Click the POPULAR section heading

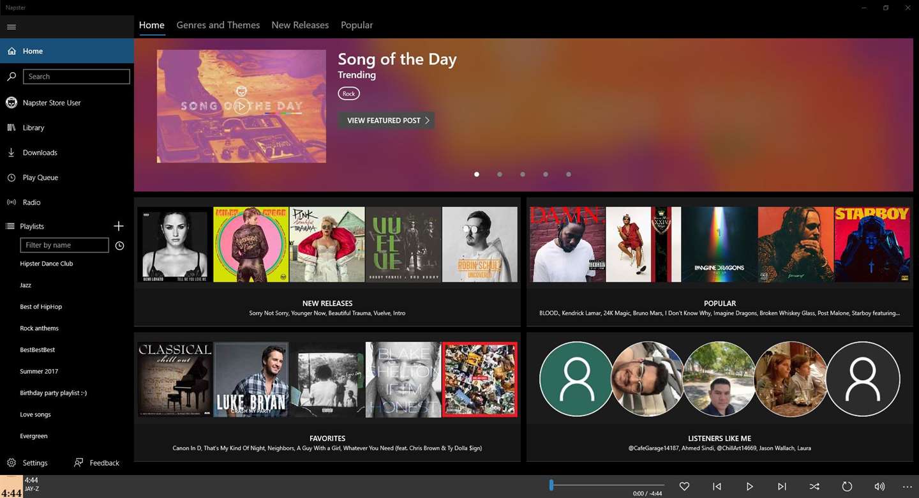pyautogui.click(x=720, y=303)
